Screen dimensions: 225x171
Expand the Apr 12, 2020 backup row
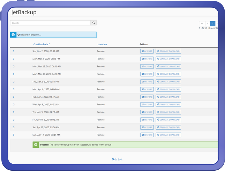click(x=14, y=135)
